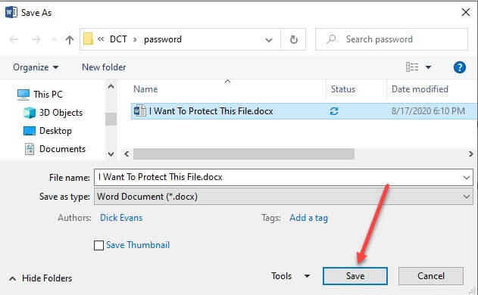This screenshot has height=295, width=478.
Task: Expand the address path dropdown chevron
Action: point(269,40)
